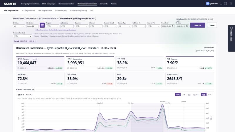
Task: Switch to MX Daily Reporting tab
Action: pyautogui.click(x=78, y=11)
